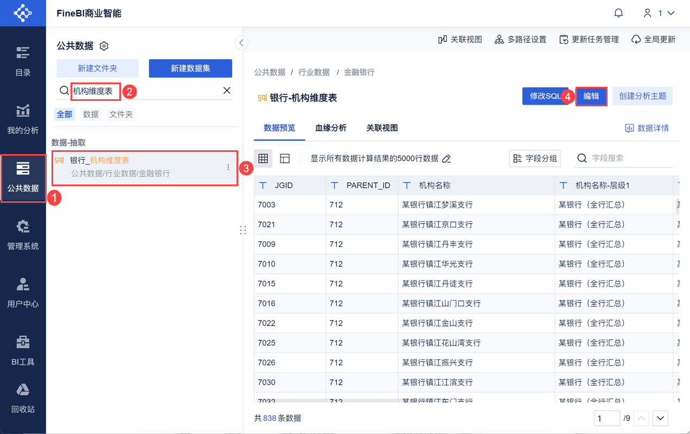The image size is (690, 434).
Task: Select 公共数据 in the sidebar
Action: click(23, 178)
